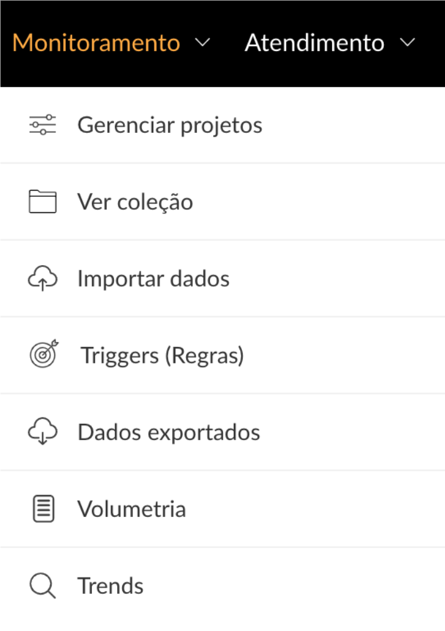Viewport: 445px width, 631px height.
Task: Click the cloud upload icon for Importar dados
Action: [x=43, y=278]
